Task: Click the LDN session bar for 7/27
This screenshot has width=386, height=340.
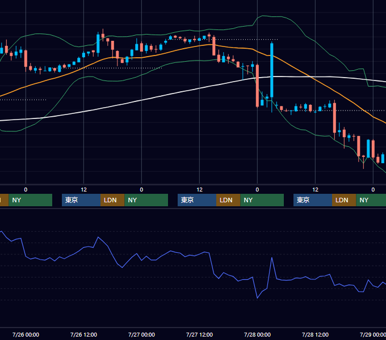Action: 228,200
